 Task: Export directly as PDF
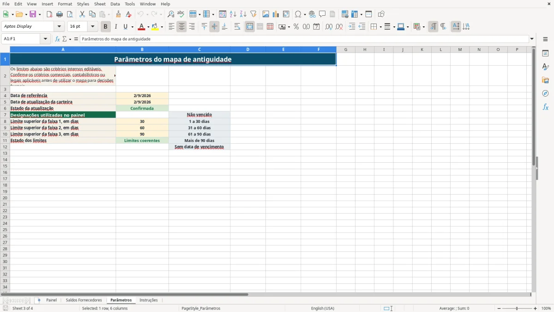(49, 14)
